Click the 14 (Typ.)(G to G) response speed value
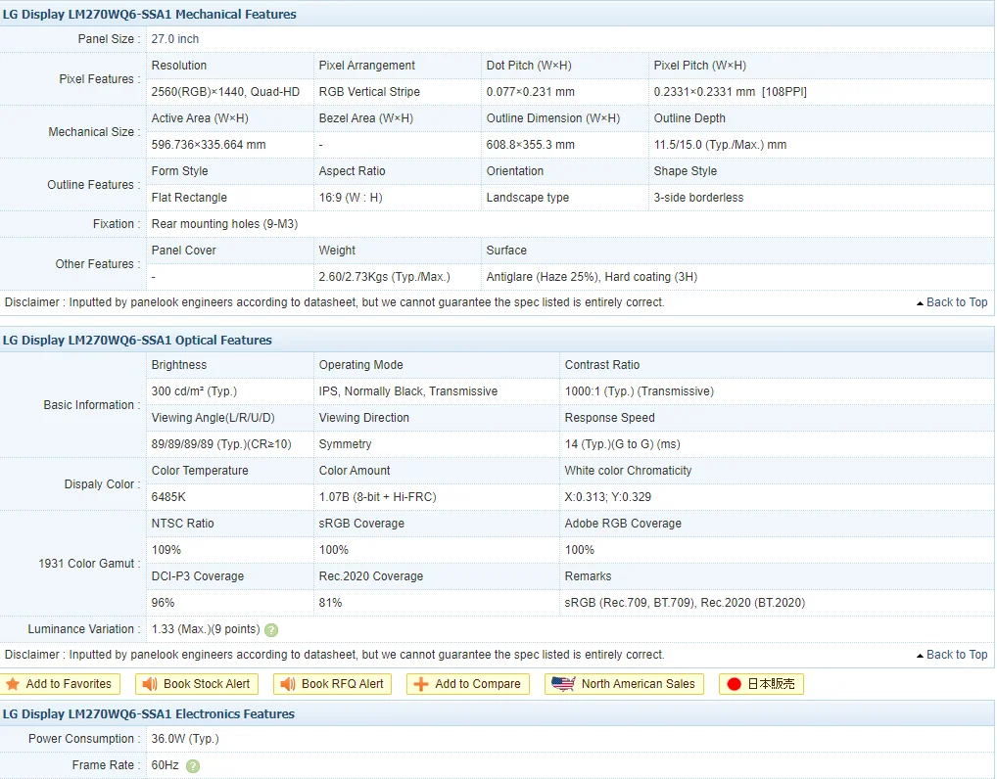 (x=623, y=443)
